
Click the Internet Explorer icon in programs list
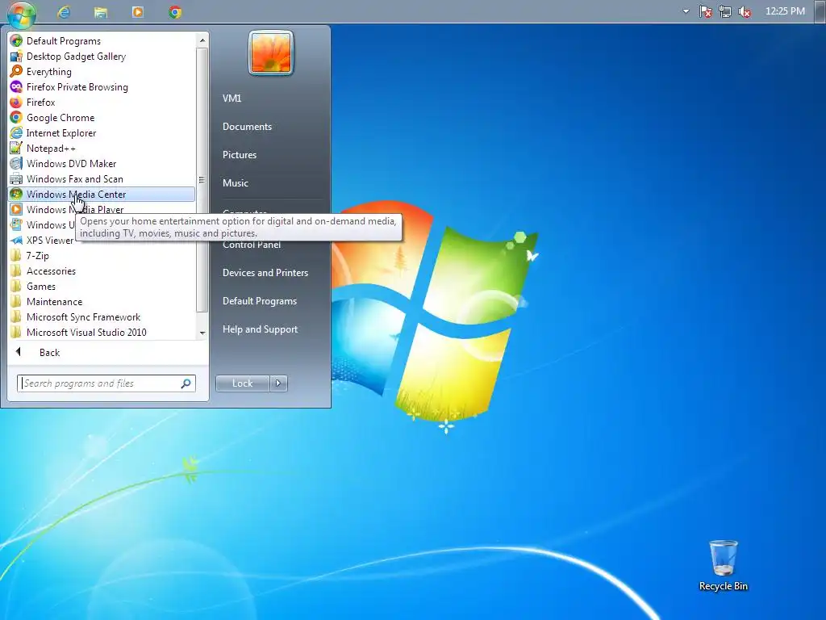coord(16,132)
